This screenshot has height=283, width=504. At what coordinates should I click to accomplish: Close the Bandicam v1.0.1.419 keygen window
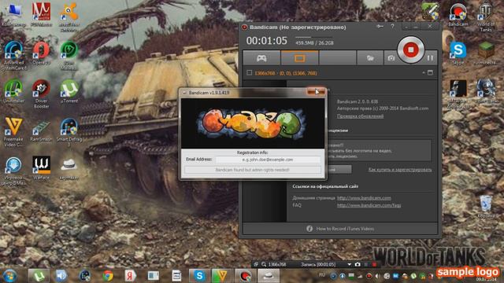pos(316,92)
